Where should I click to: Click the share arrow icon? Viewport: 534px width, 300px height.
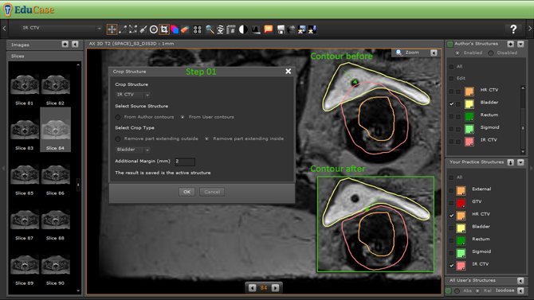[x=291, y=29]
